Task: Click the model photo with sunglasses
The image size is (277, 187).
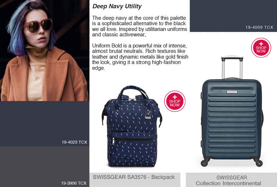Action: click(x=44, y=51)
